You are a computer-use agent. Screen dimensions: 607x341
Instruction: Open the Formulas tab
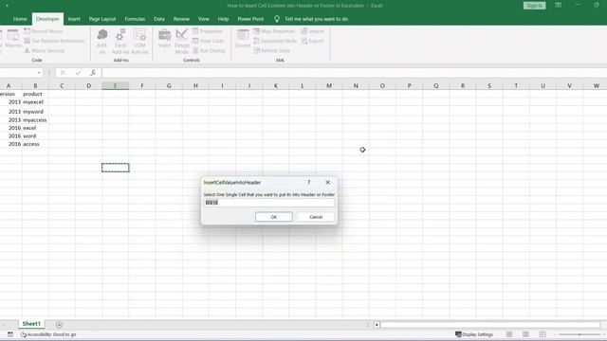click(135, 19)
